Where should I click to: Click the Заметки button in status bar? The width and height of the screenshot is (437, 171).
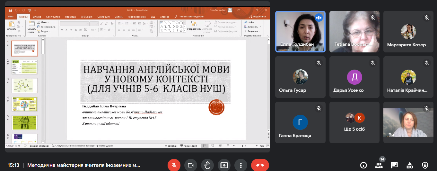pos(170,146)
